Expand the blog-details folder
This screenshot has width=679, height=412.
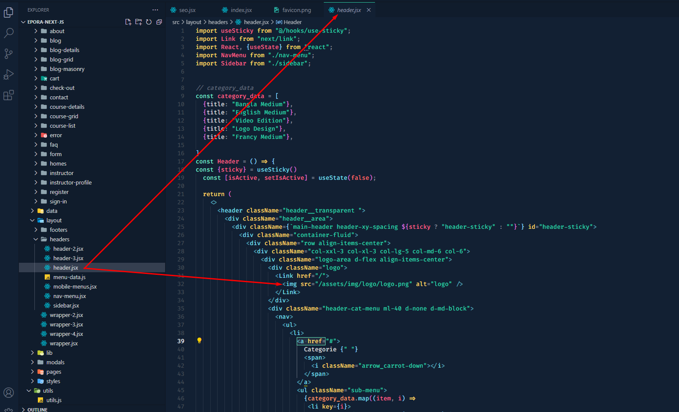coord(64,50)
